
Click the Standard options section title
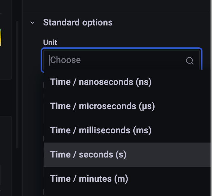pyautogui.click(x=78, y=23)
